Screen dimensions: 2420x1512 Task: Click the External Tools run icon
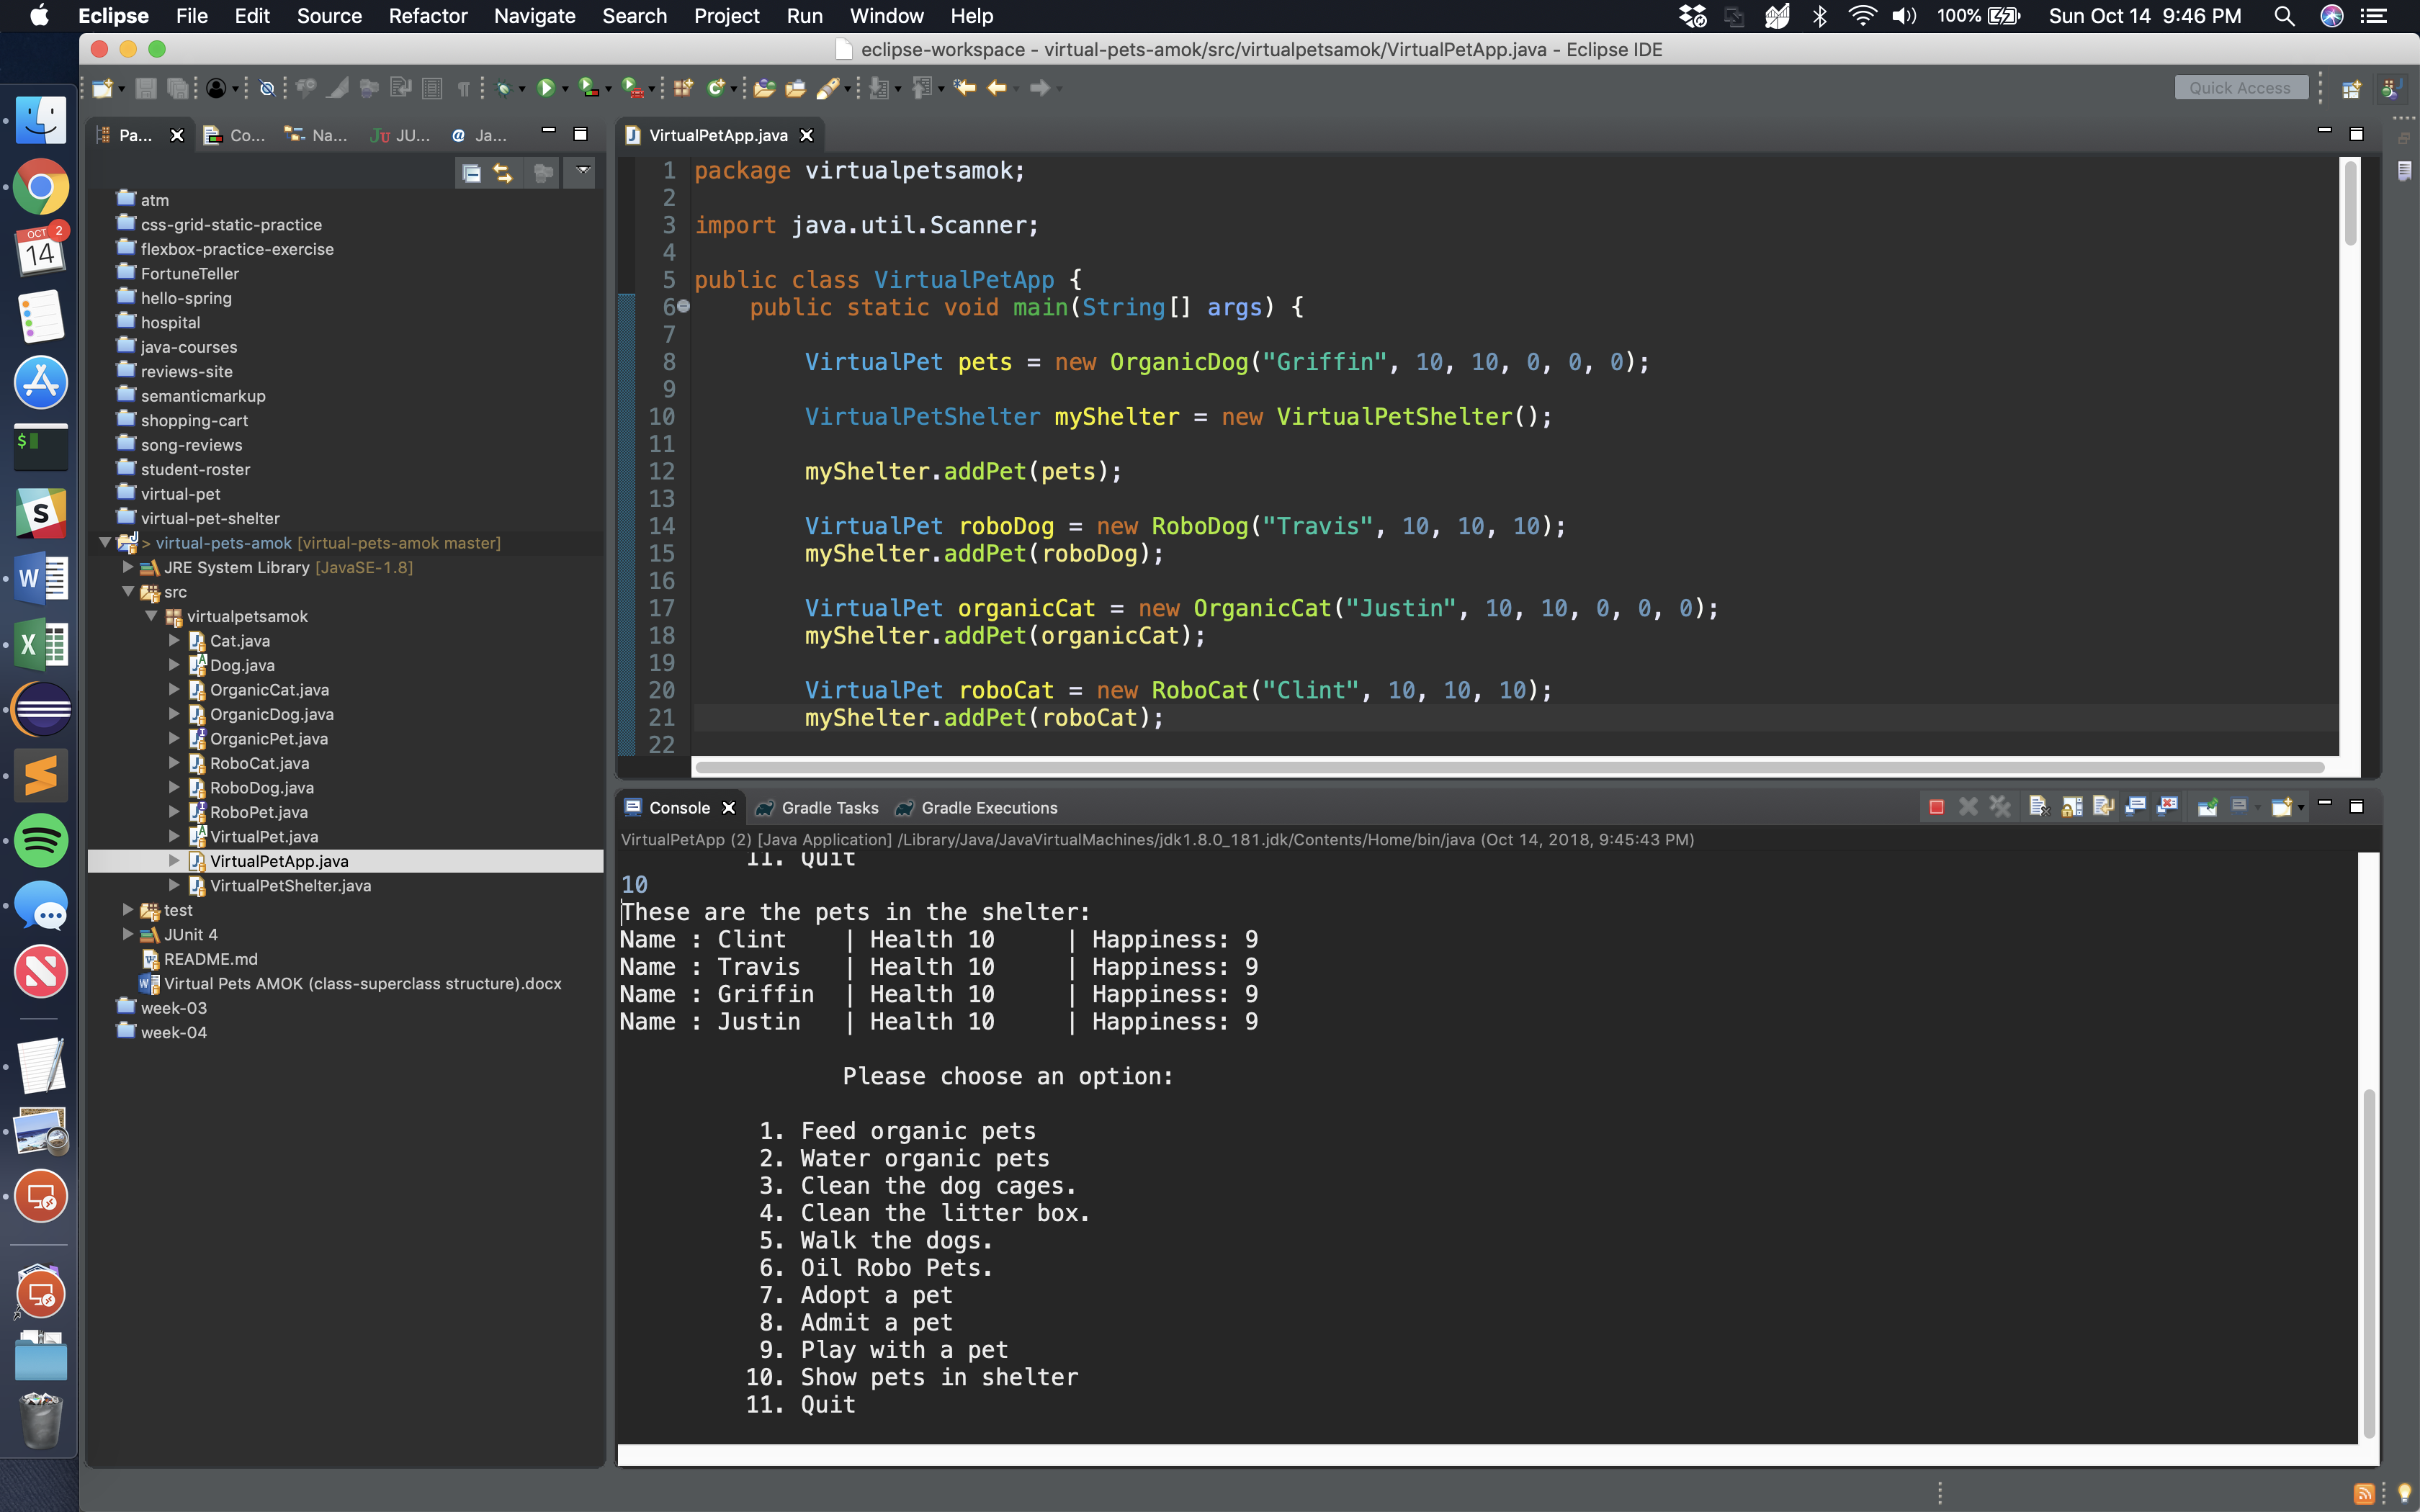(x=633, y=88)
